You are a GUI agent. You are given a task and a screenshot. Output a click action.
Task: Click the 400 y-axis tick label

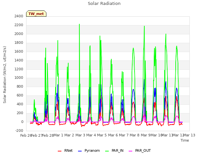20,104
